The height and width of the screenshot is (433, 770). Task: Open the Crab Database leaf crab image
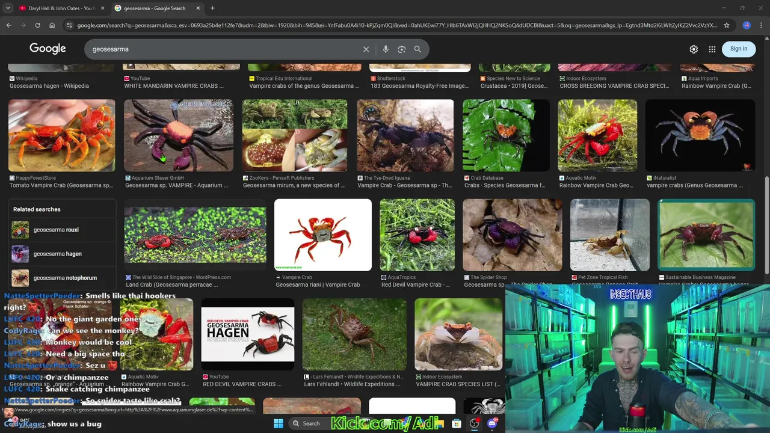click(506, 135)
